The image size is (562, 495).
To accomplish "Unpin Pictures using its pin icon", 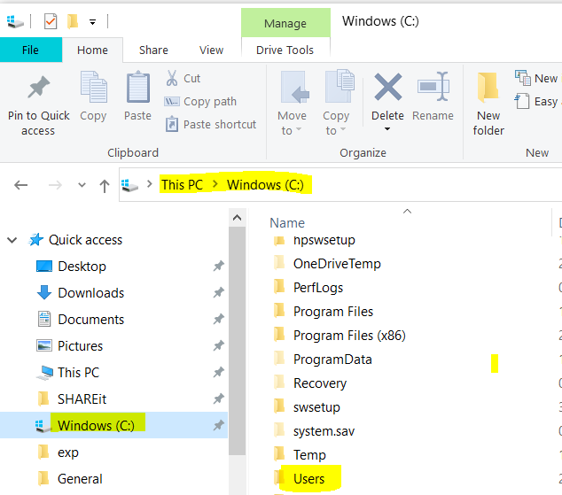I will pyautogui.click(x=219, y=345).
